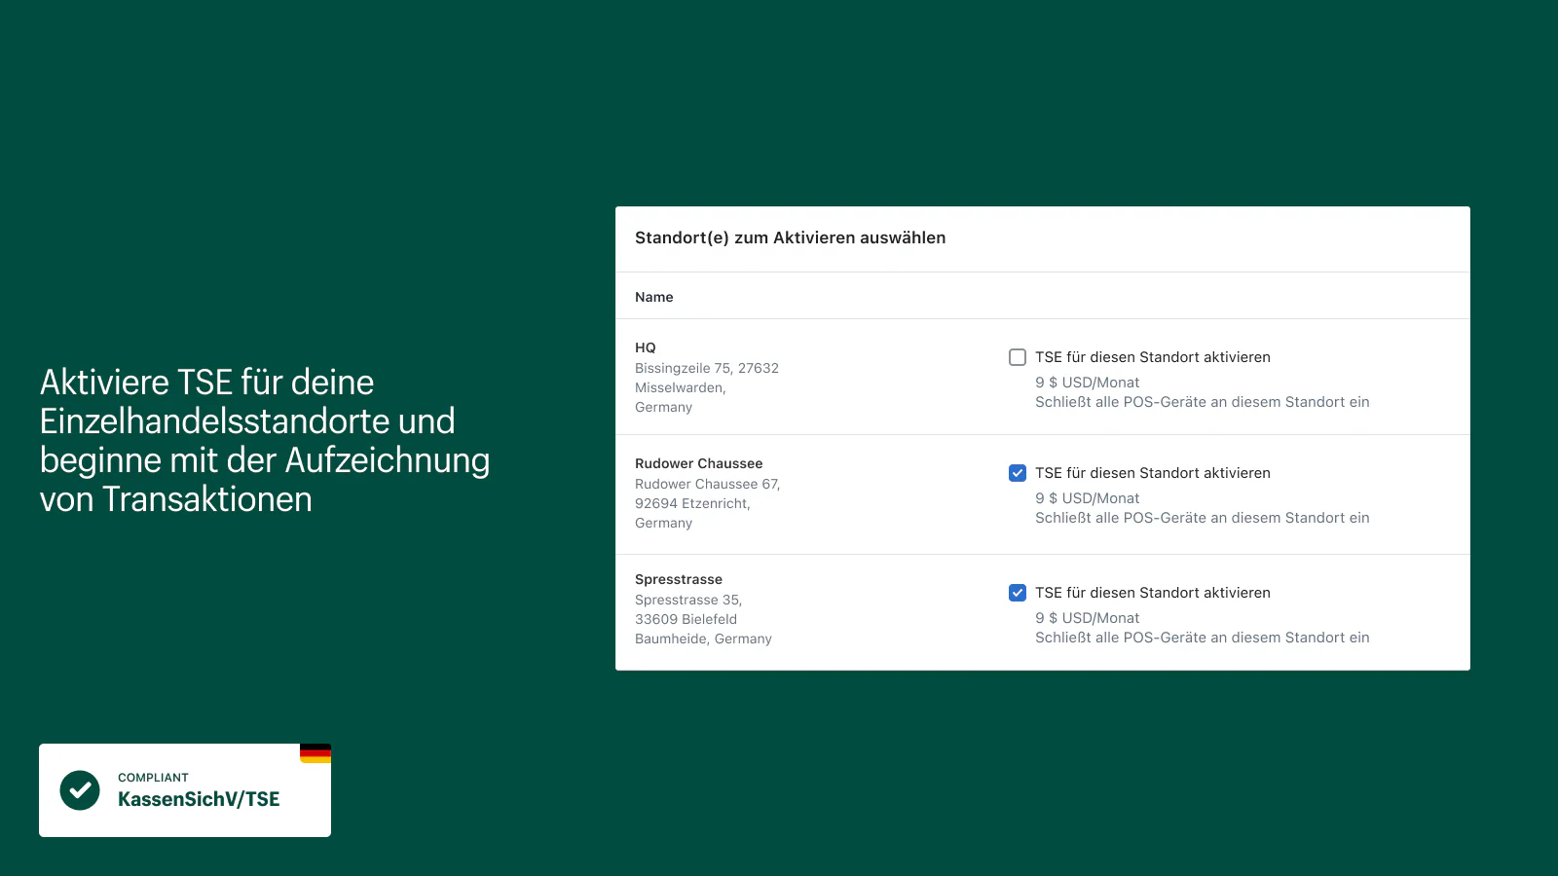Click '9 $ USD/Monat' in Spresstrasse row
Screen dimensions: 1558x876
[x=1088, y=618]
